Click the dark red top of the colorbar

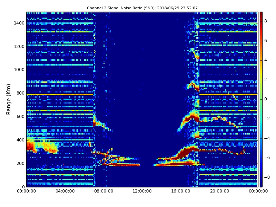(x=261, y=14)
